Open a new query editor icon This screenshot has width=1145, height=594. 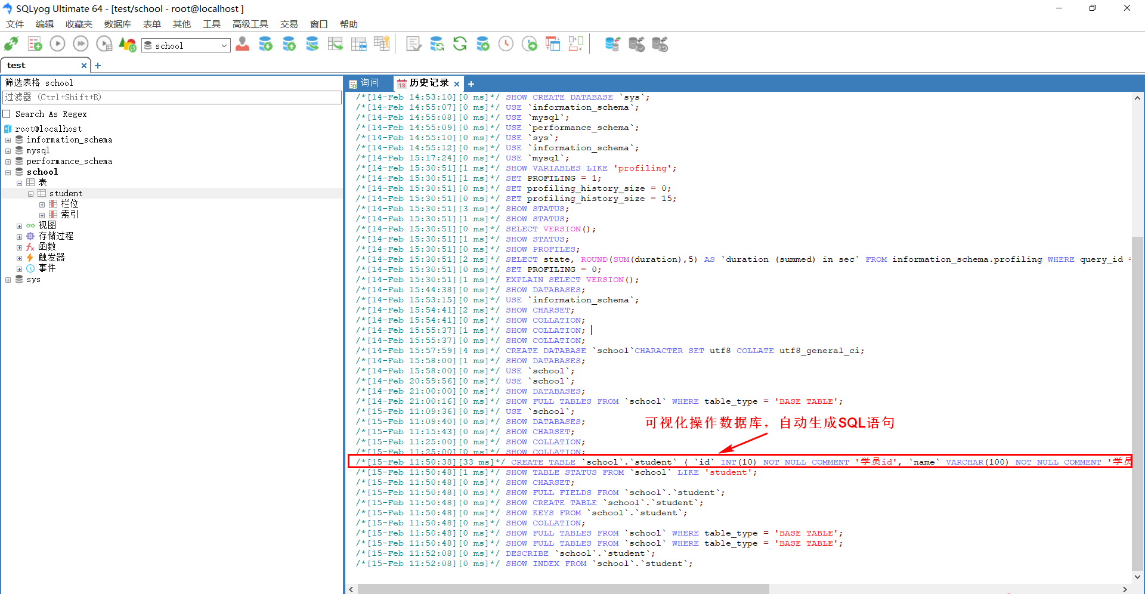35,44
